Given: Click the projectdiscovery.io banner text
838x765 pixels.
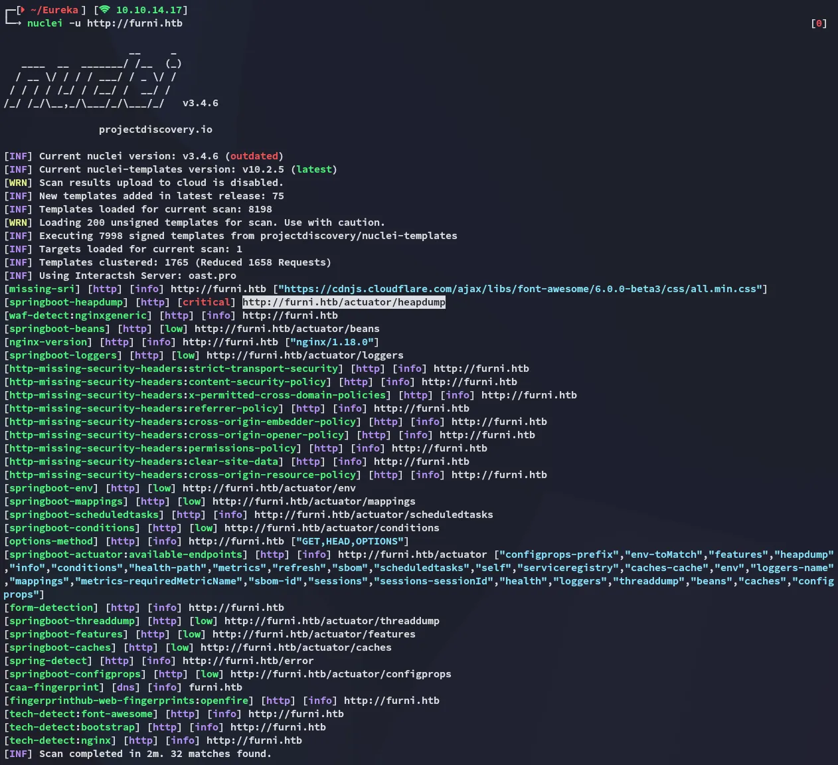Looking at the screenshot, I should [155, 129].
